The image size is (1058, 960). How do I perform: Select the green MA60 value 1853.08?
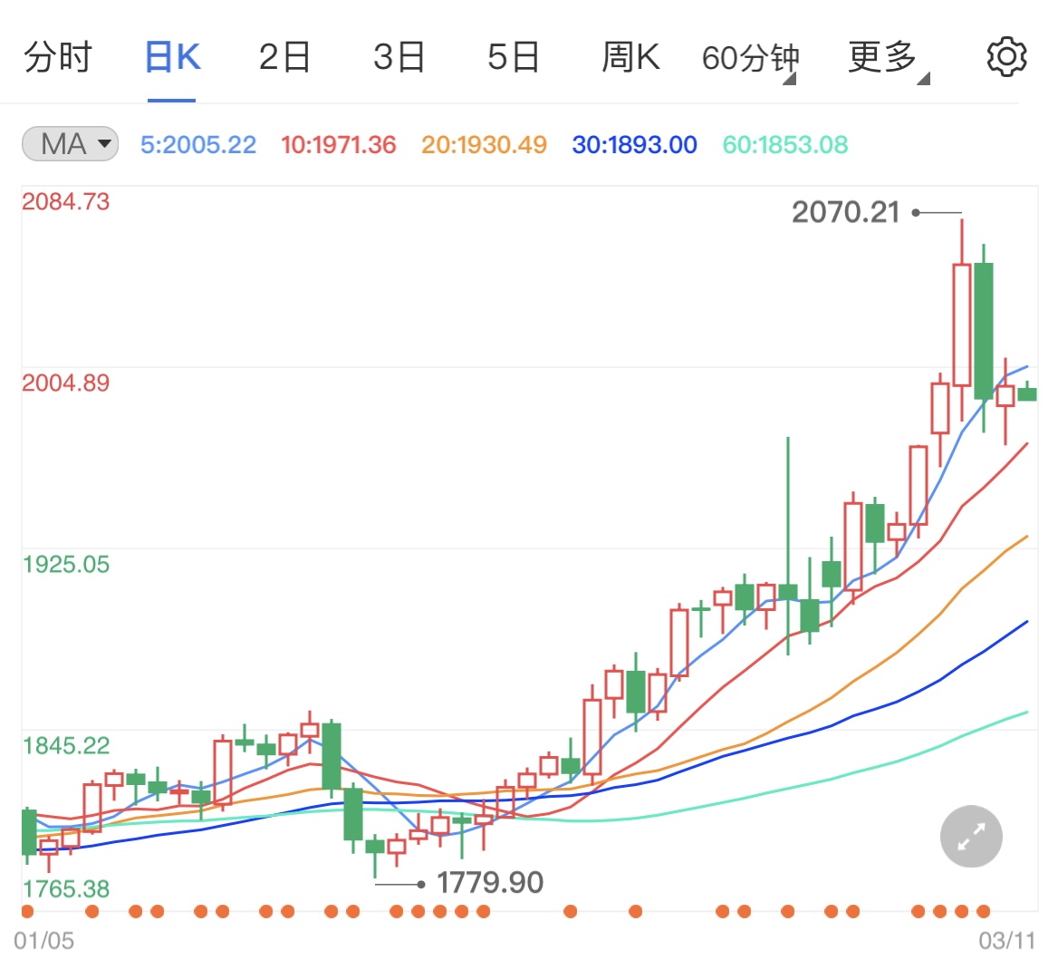click(x=784, y=145)
